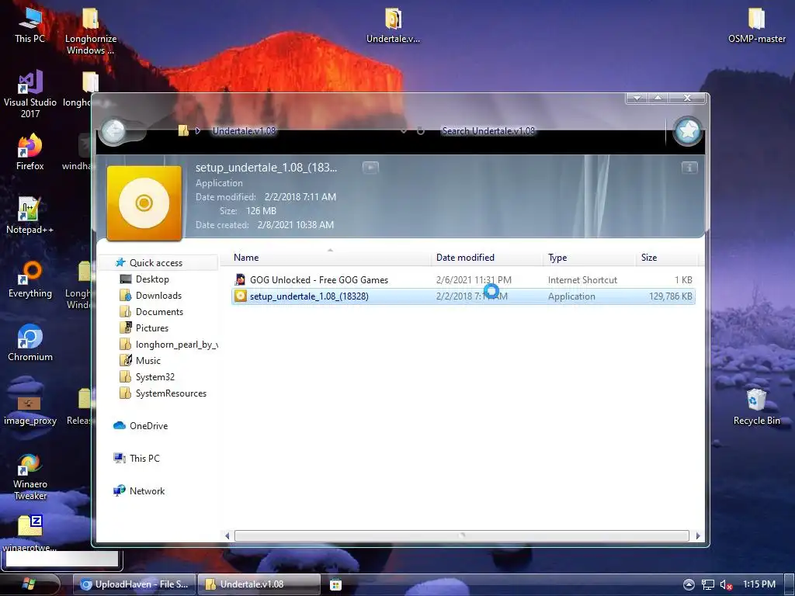The height and width of the screenshot is (596, 795).
Task: Launch Firefox from the desktop
Action: click(30, 152)
